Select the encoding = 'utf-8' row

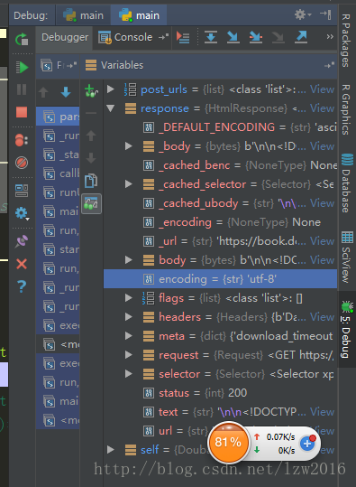[220, 279]
